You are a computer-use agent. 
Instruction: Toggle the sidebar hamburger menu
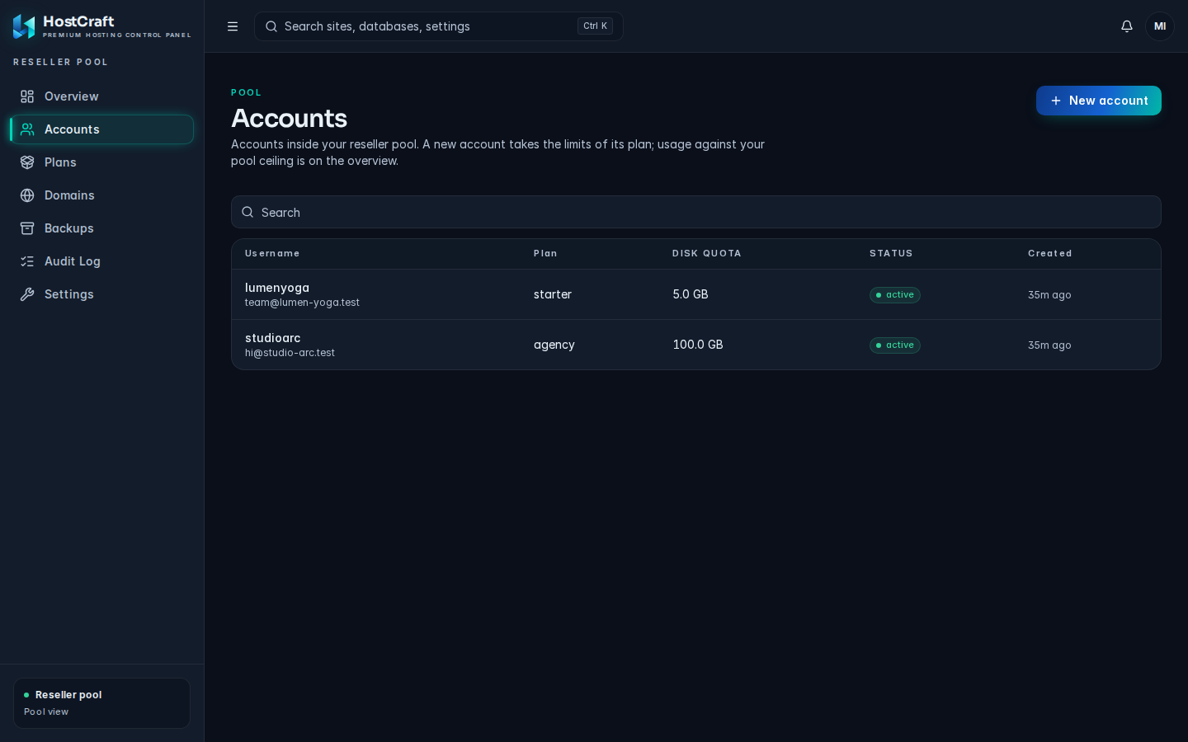233,26
